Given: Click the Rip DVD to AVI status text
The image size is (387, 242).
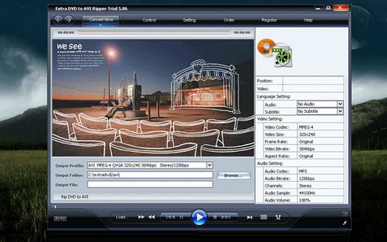Looking at the screenshot, I should pyautogui.click(x=75, y=197).
